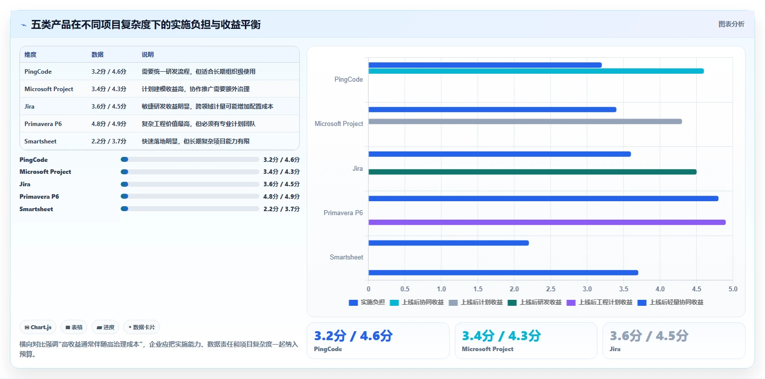Viewport: 765px width, 379px height.
Task: Click the small icon beside the 五类产品 title
Action: (23, 25)
